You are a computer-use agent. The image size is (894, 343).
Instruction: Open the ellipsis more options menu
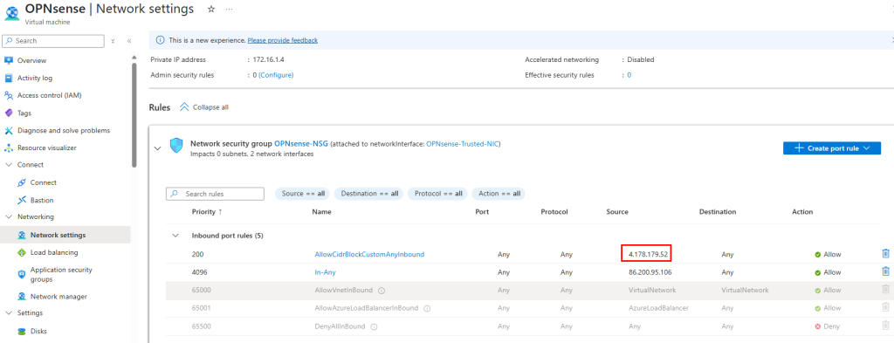pos(230,10)
